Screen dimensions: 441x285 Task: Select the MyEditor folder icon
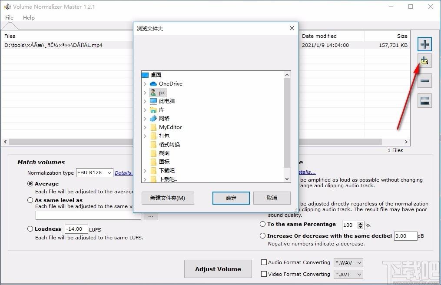(x=153, y=127)
